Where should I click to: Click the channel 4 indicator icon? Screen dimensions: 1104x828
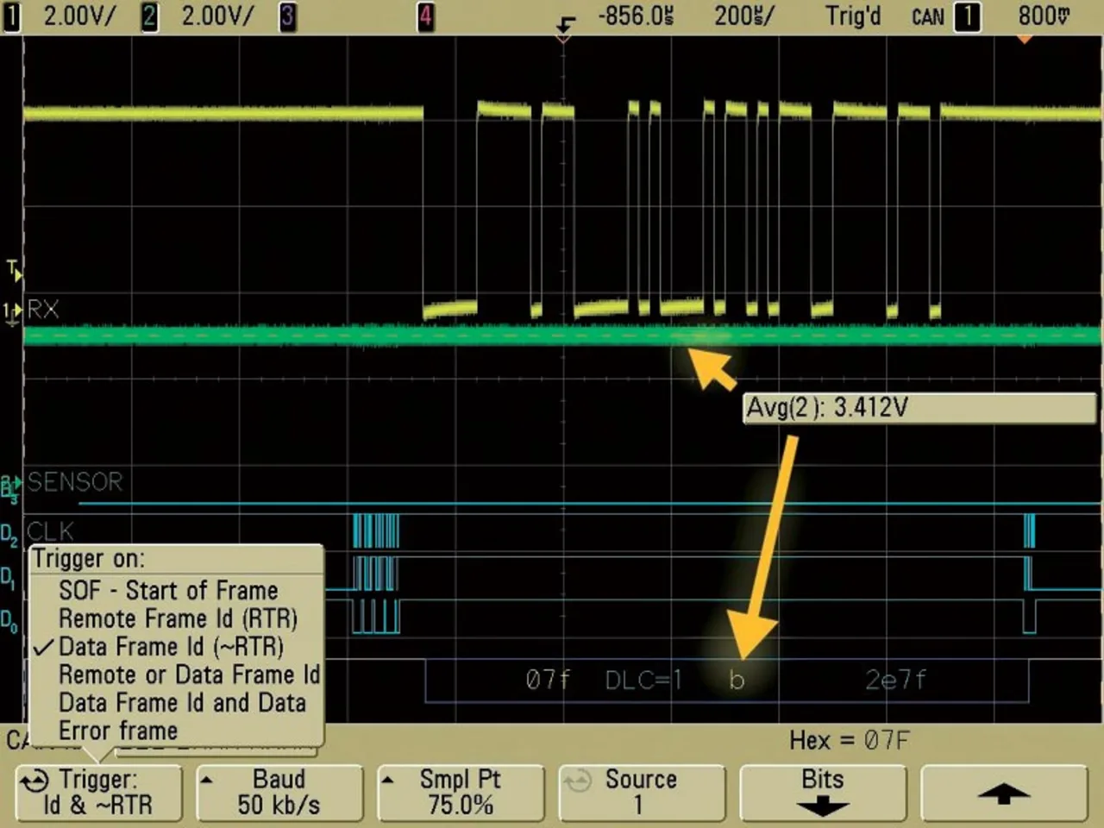[x=425, y=16]
